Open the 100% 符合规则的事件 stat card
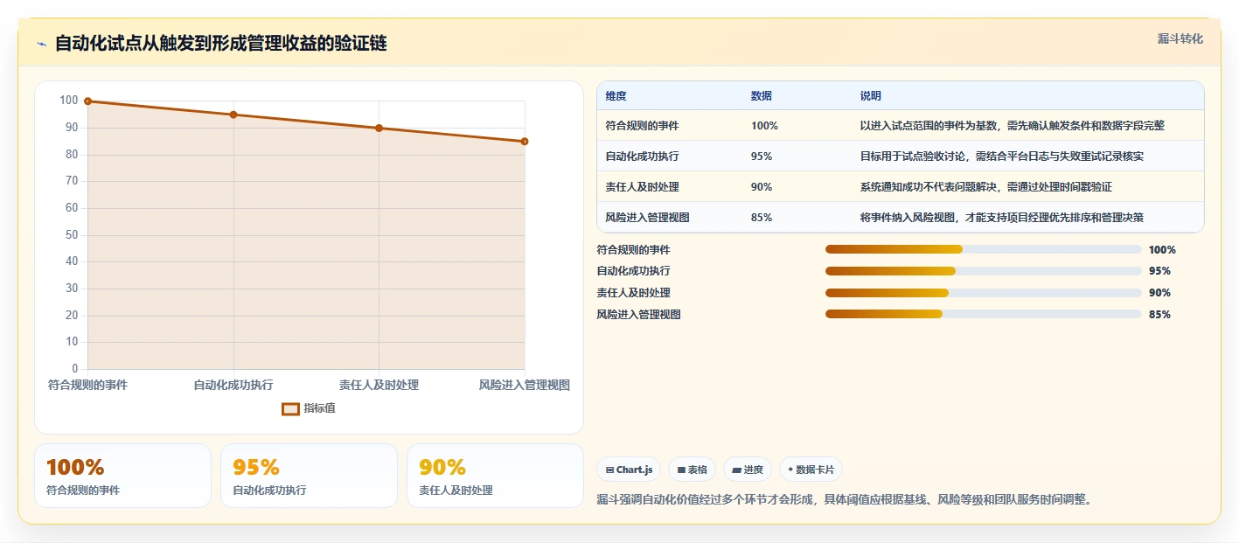 122,476
